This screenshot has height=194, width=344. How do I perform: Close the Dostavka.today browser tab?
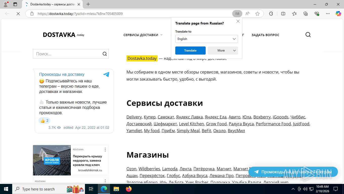tap(79, 4)
